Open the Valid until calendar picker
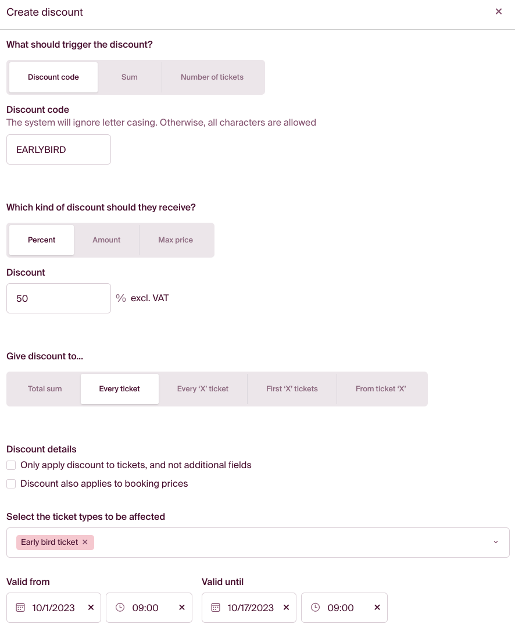 coord(216,608)
